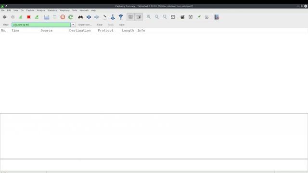Click the Wireshark window menu icon in title bar
Image resolution: width=308 pixels, height=173 pixels.
coord(2,6)
